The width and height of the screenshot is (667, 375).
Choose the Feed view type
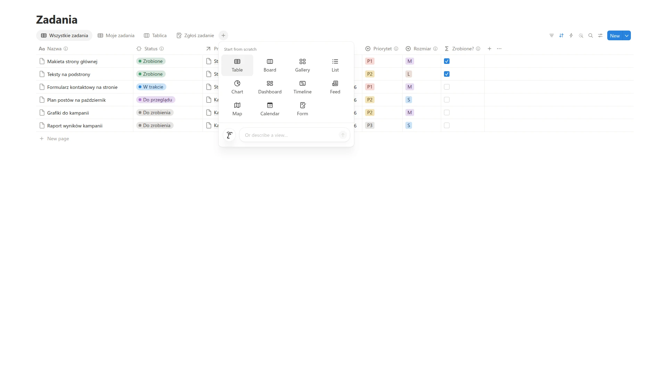pos(335,87)
